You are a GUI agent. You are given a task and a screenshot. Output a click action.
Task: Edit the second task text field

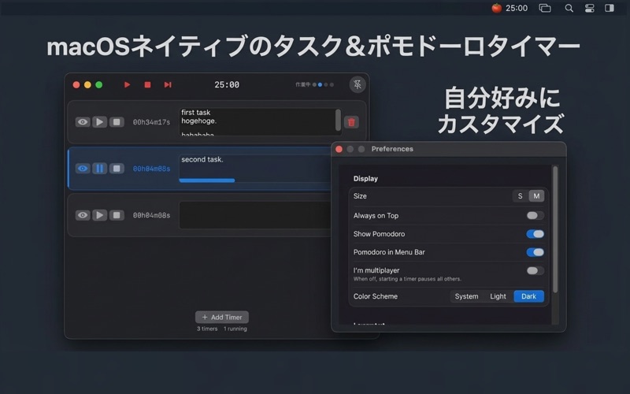254,169
